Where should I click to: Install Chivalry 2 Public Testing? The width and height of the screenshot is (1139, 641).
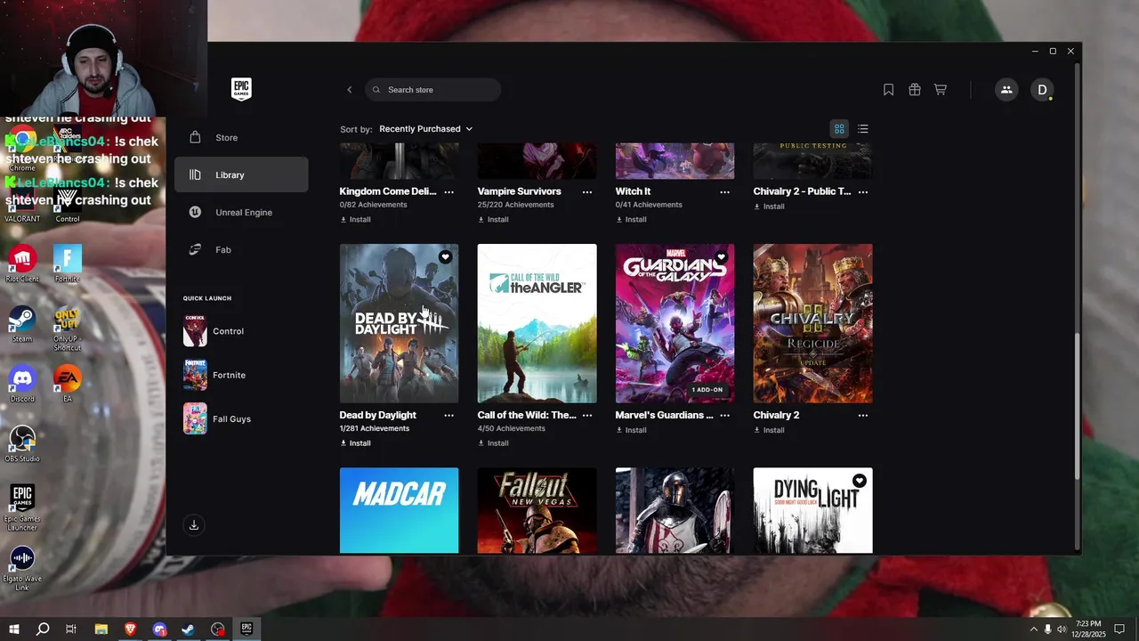(x=770, y=207)
